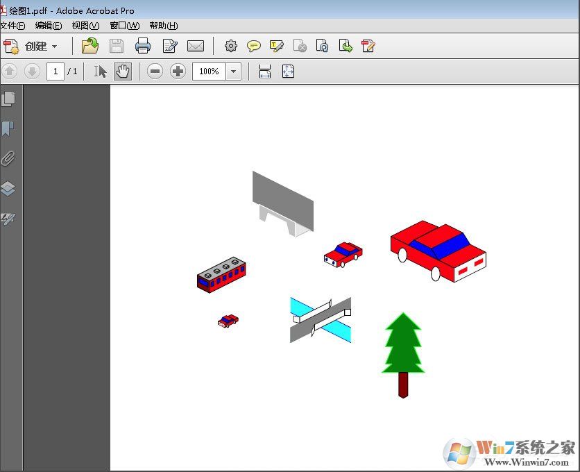
Task: Add a sticky note comment
Action: tap(254, 47)
